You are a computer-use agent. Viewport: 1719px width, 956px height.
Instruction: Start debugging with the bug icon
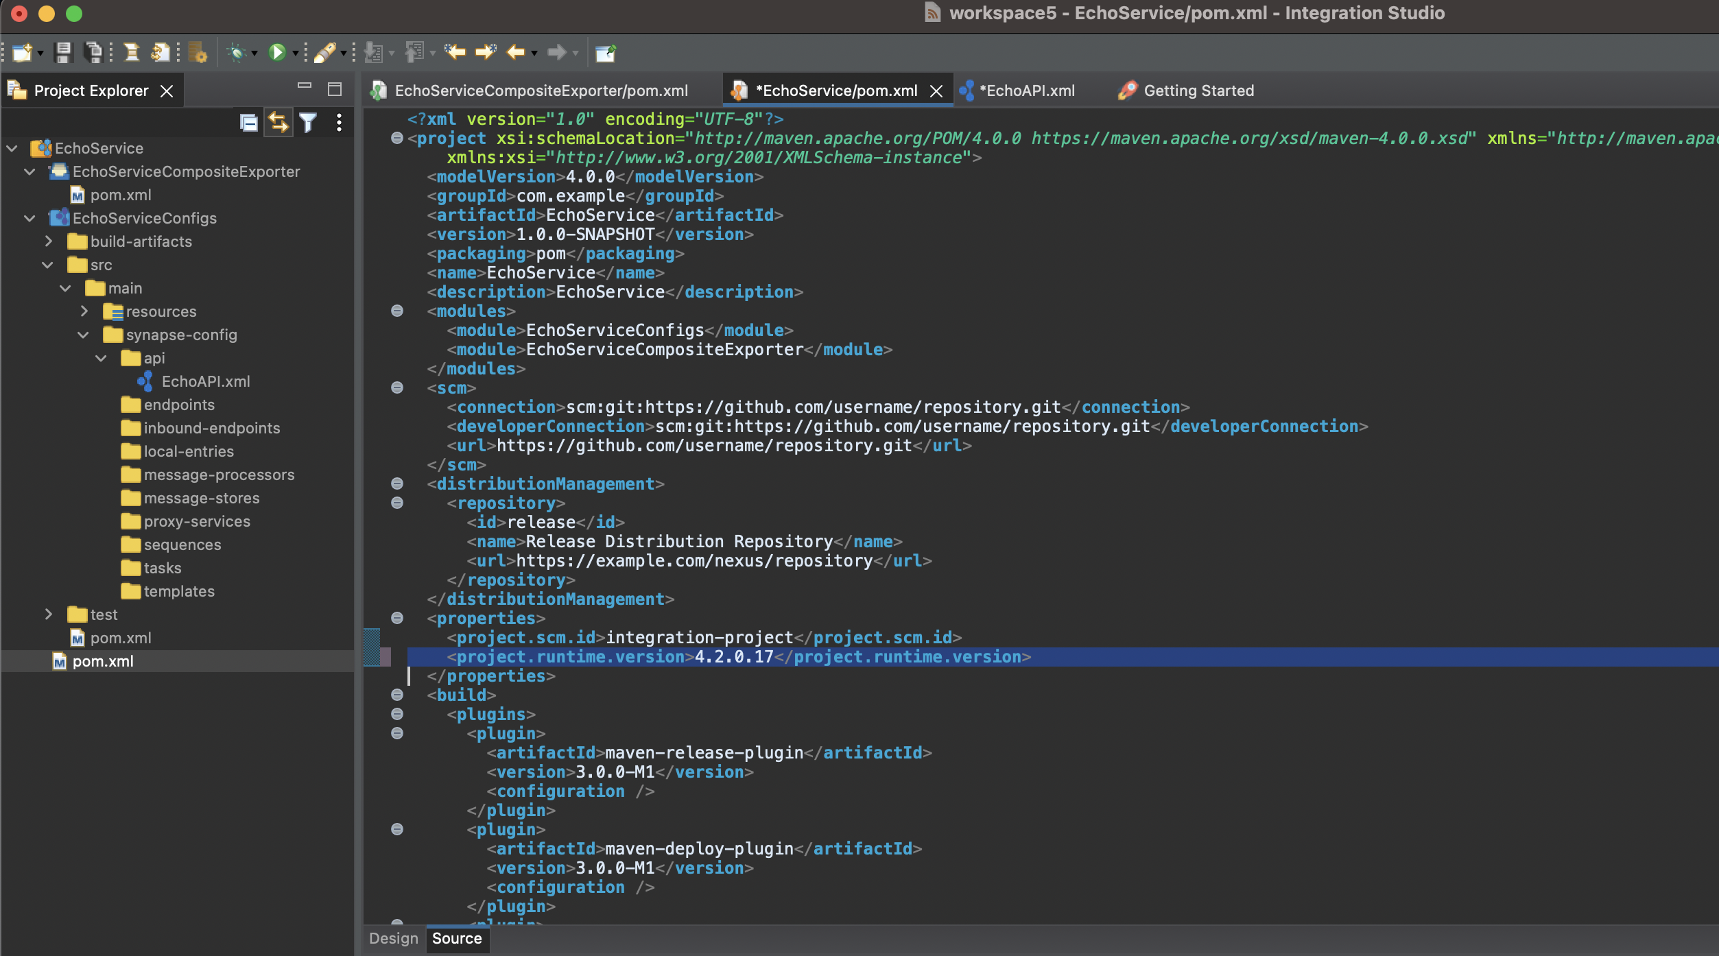[237, 52]
